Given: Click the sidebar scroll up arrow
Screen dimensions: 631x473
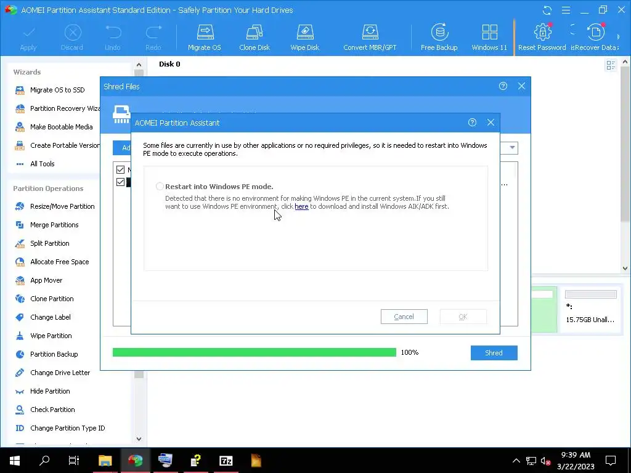Looking at the screenshot, I should (139, 64).
